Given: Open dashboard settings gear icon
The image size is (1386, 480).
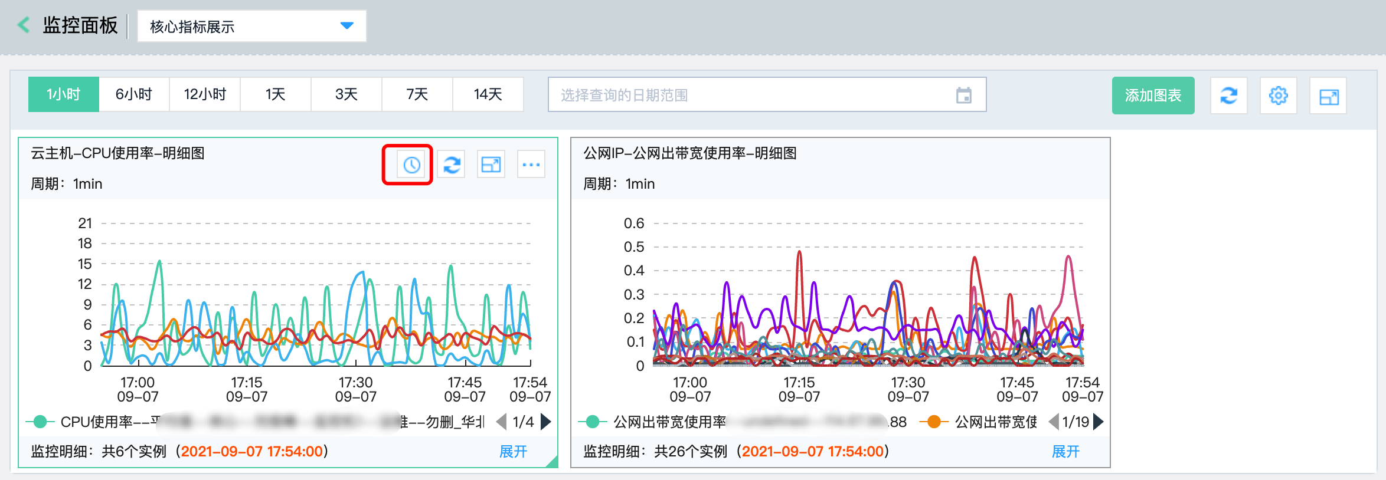Looking at the screenshot, I should 1278,96.
